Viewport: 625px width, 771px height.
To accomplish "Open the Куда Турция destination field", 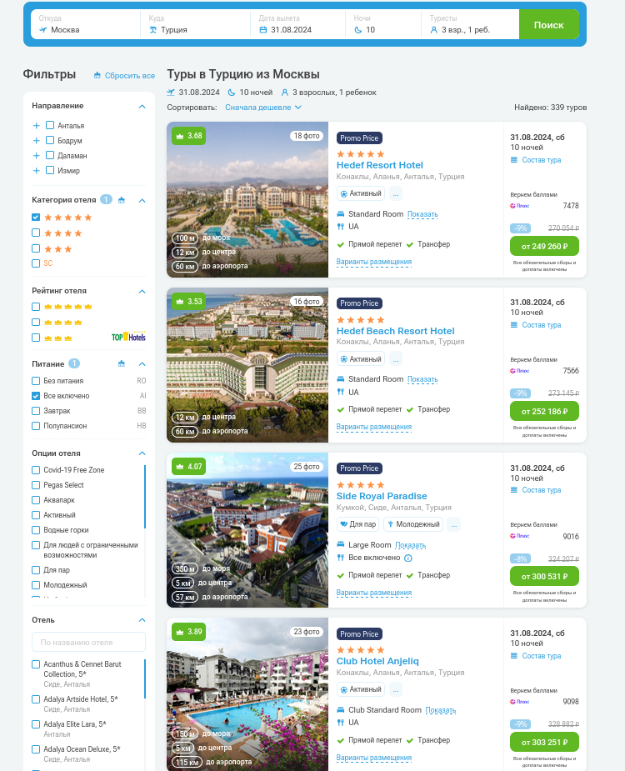I will (196, 24).
